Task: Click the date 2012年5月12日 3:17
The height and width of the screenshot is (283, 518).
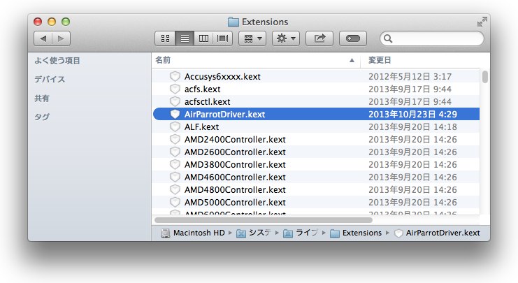Action: coord(410,77)
